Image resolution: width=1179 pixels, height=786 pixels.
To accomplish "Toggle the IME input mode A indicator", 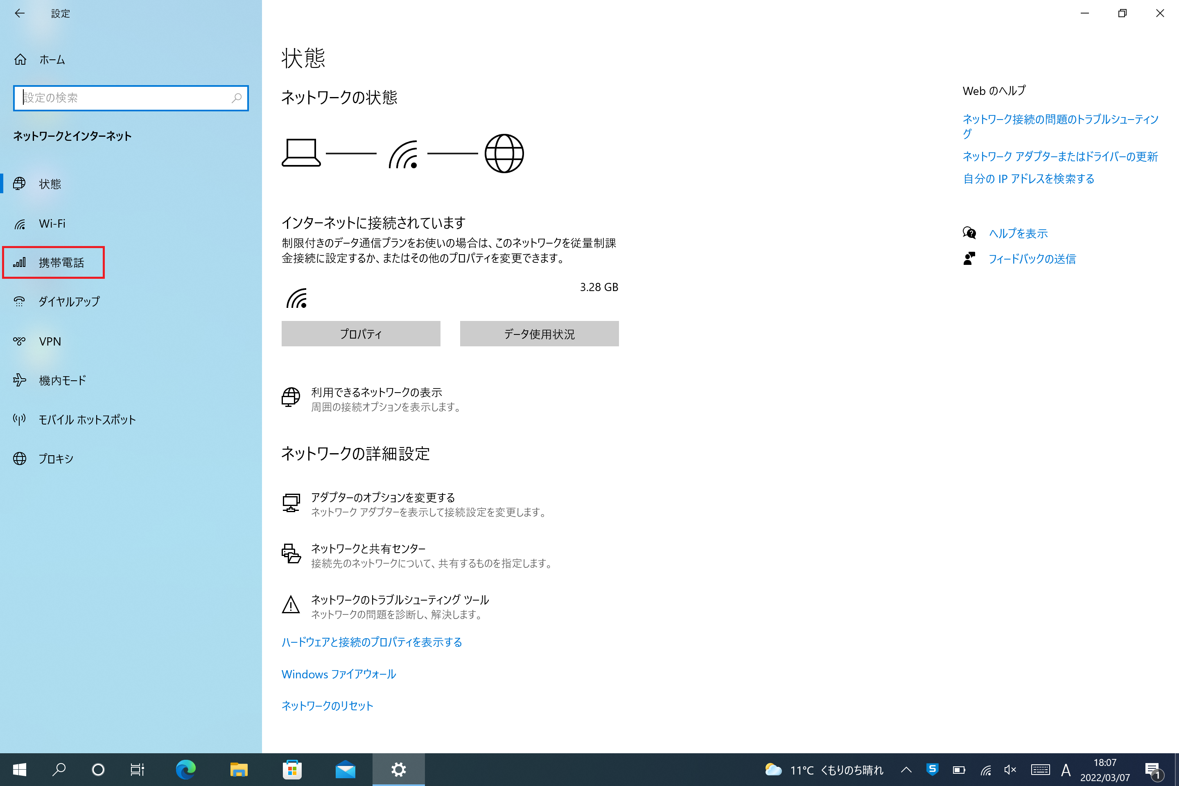I will [x=1066, y=770].
